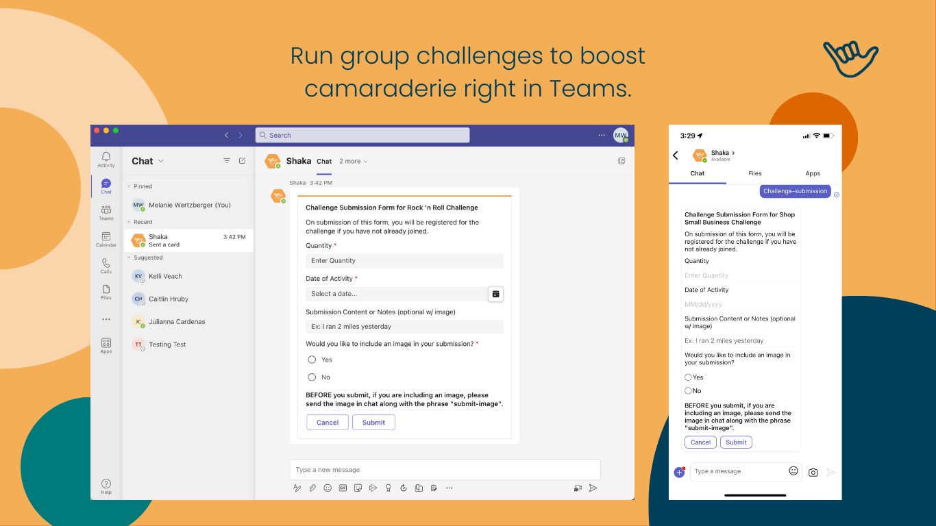Select the Apps tab on the phone

click(813, 173)
